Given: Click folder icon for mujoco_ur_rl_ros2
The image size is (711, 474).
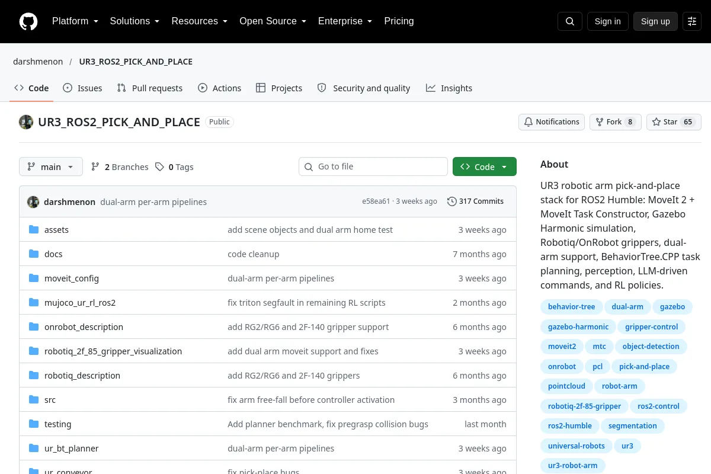Looking at the screenshot, I should (x=34, y=303).
